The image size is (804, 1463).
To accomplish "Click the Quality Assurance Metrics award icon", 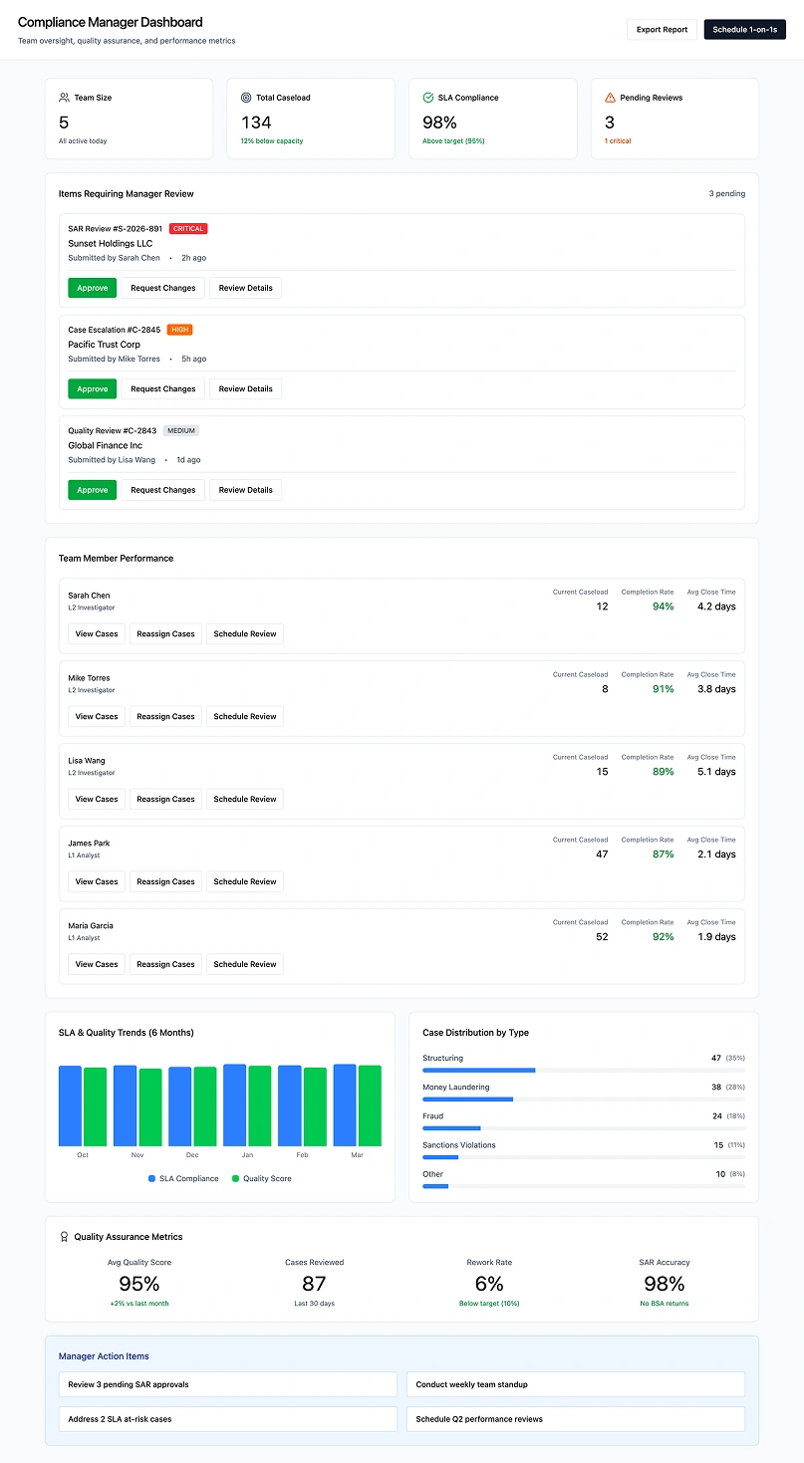I will pos(65,1237).
